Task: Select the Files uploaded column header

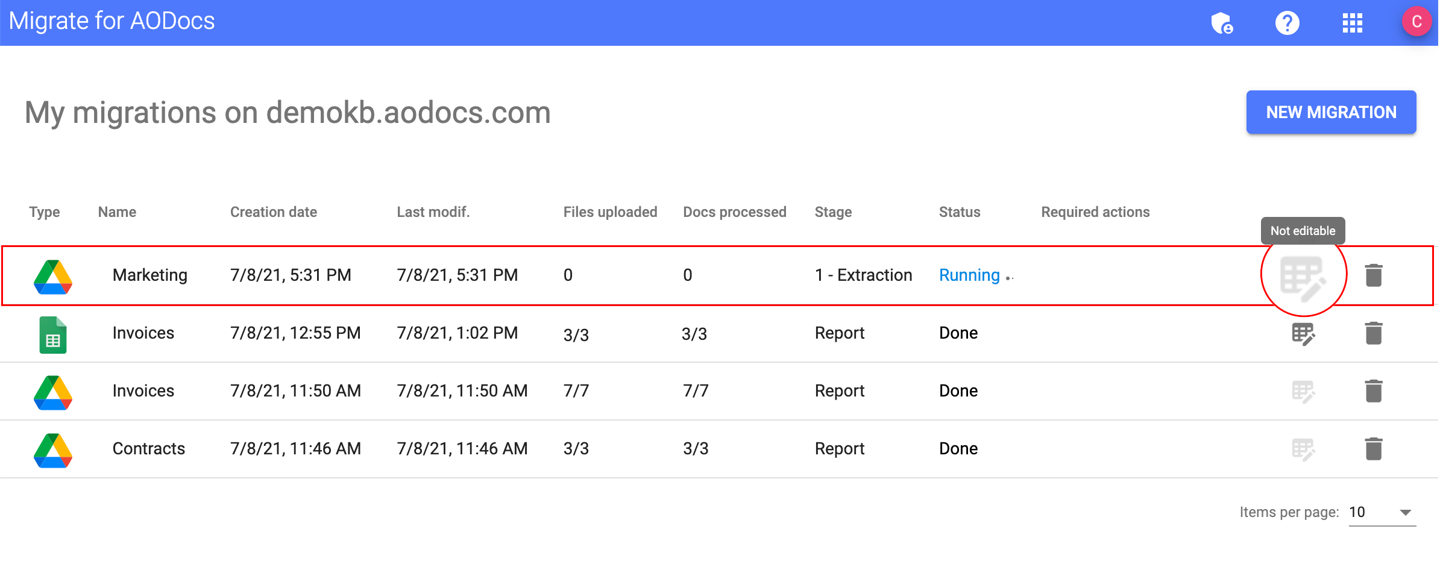Action: (610, 211)
